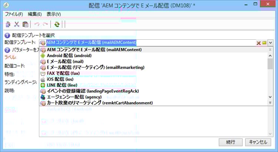Click the Copy toolbar icon
278x152 pixels.
8,24
